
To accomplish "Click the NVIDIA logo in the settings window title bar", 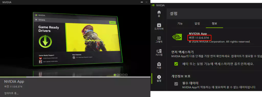I will (x=153, y=5).
